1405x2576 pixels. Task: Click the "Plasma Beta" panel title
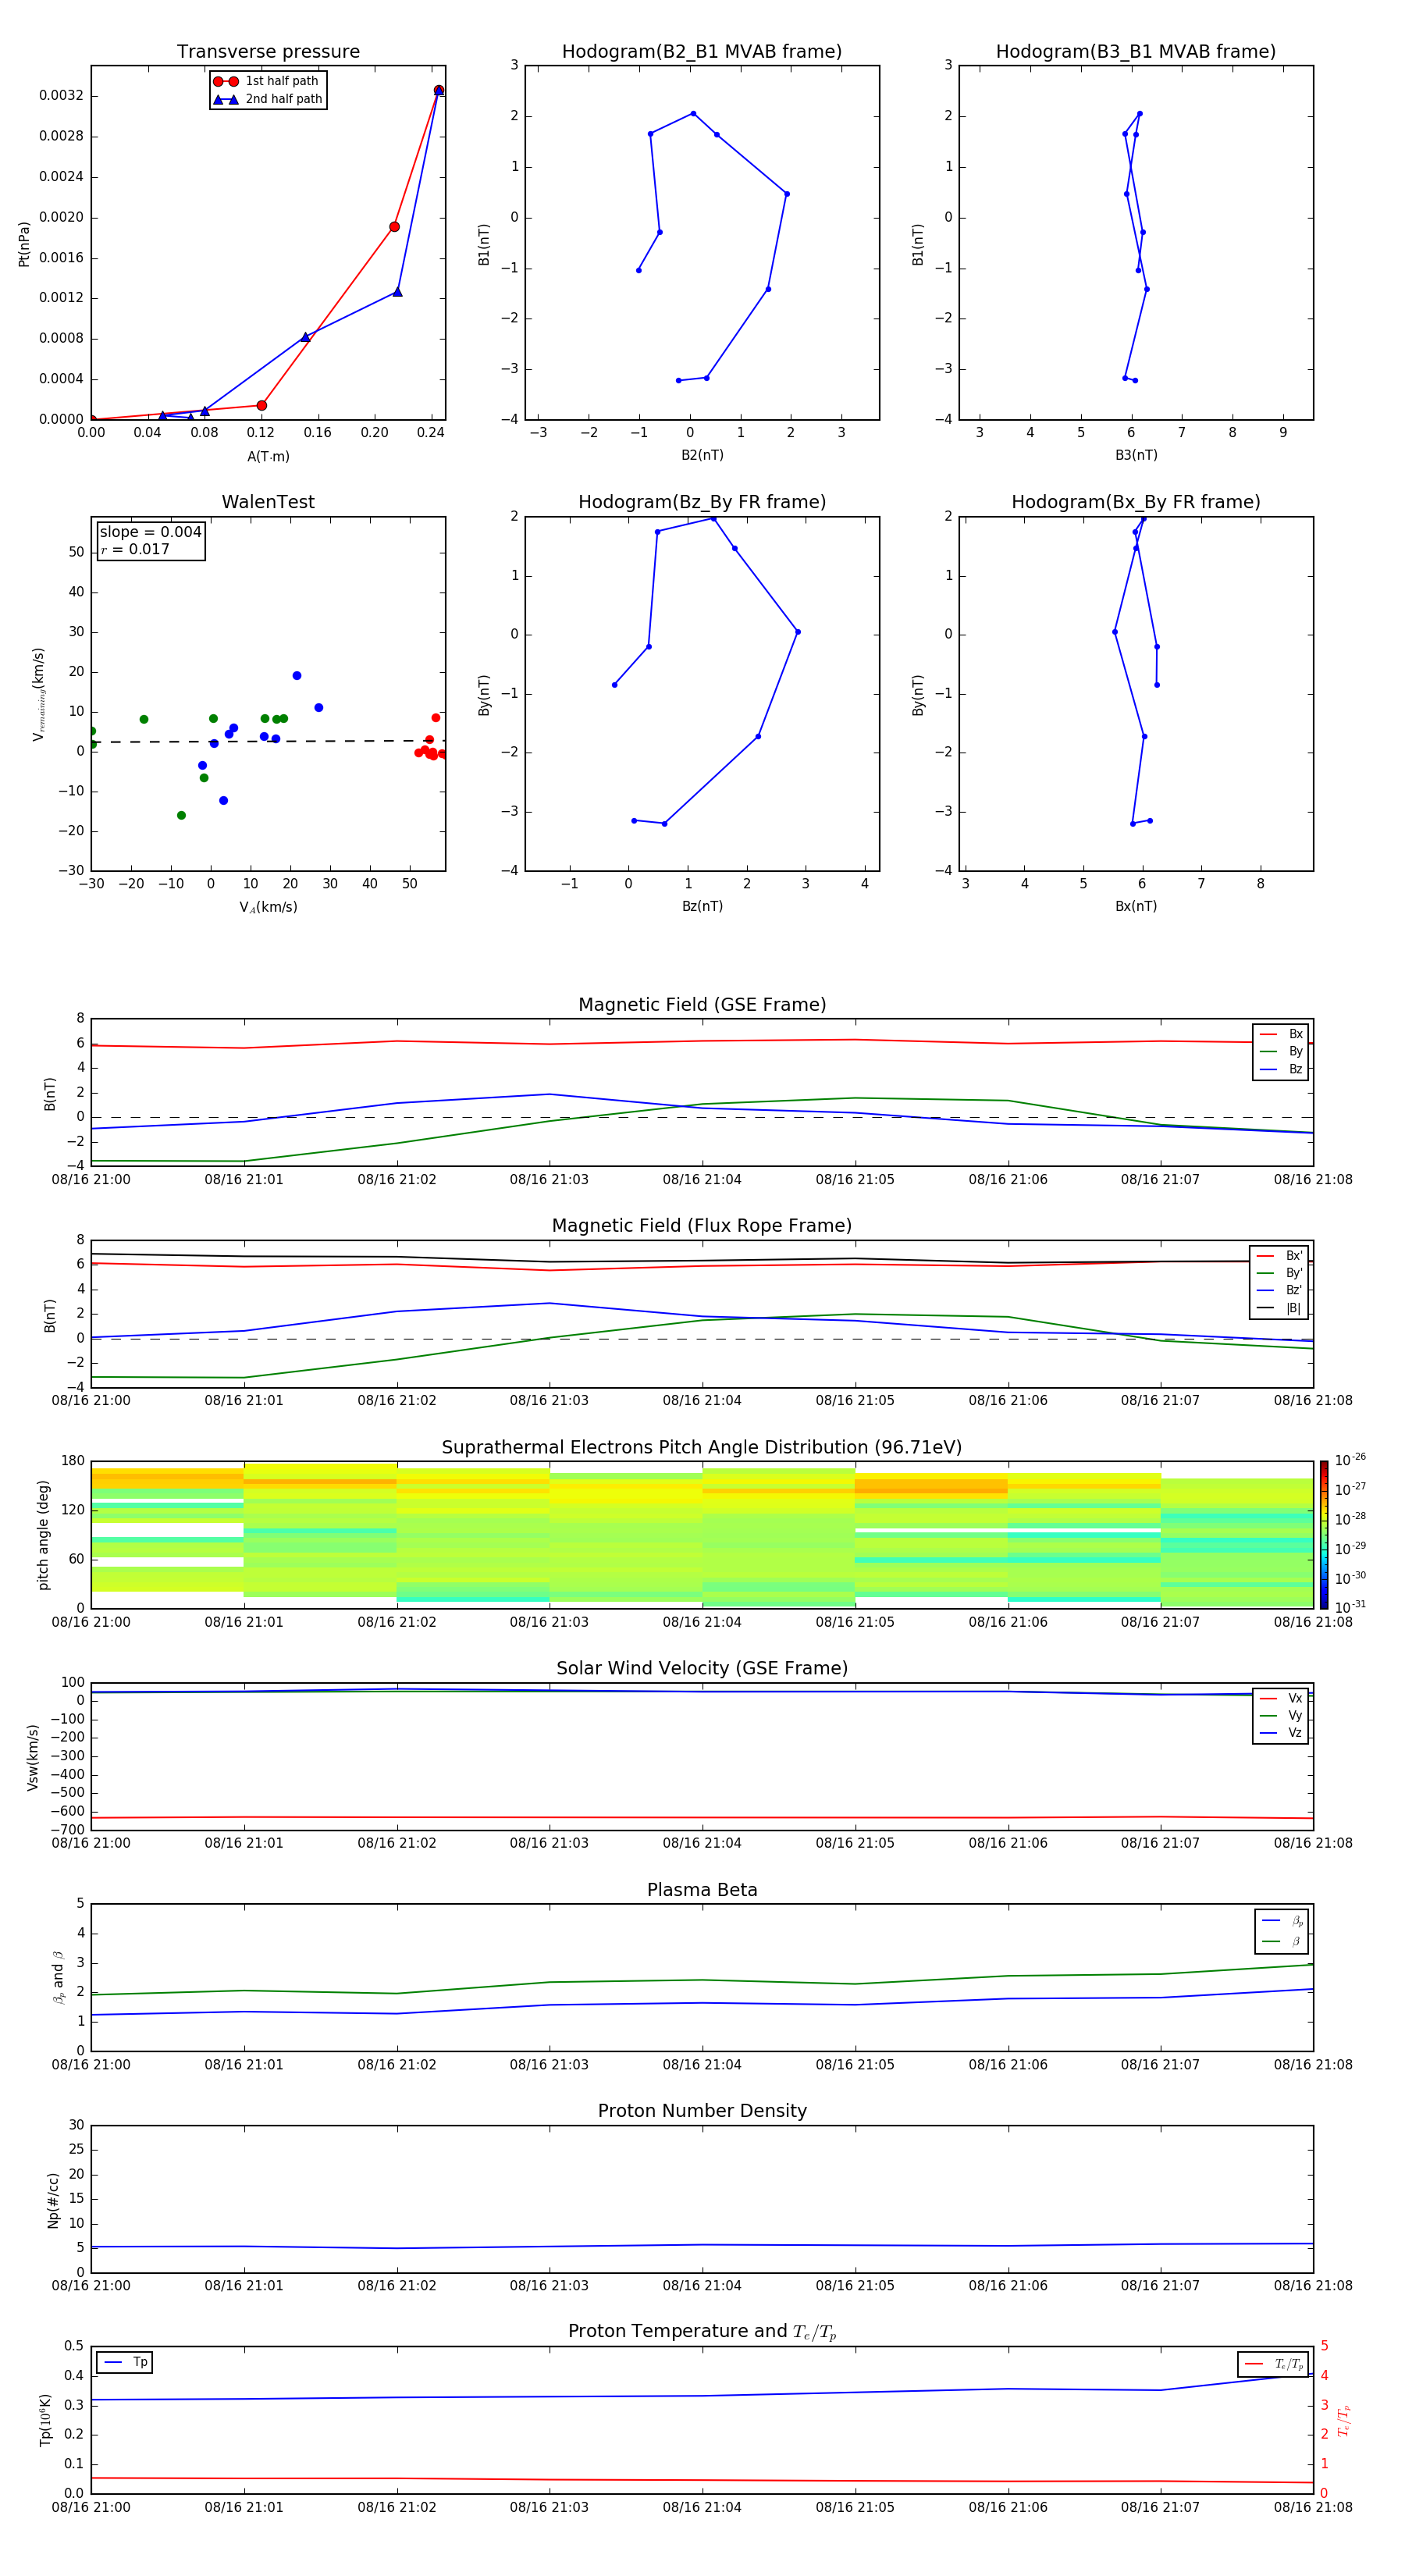coord(702,1890)
